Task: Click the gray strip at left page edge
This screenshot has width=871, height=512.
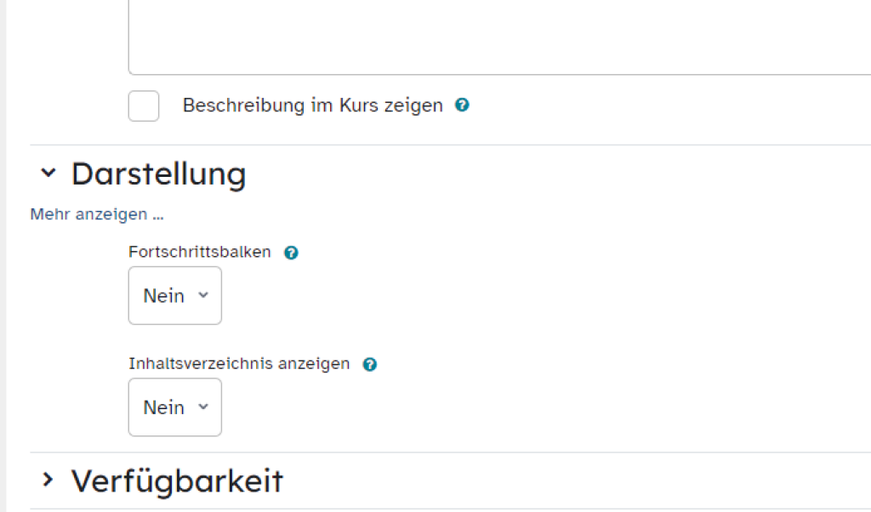Action: coord(3,255)
